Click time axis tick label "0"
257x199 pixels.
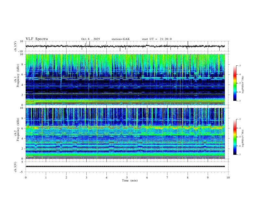tap(26, 178)
